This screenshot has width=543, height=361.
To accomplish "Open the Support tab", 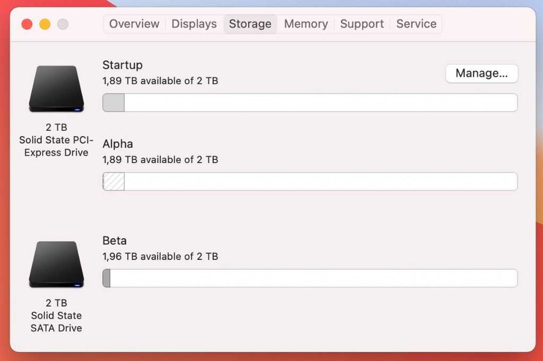I will pos(362,24).
